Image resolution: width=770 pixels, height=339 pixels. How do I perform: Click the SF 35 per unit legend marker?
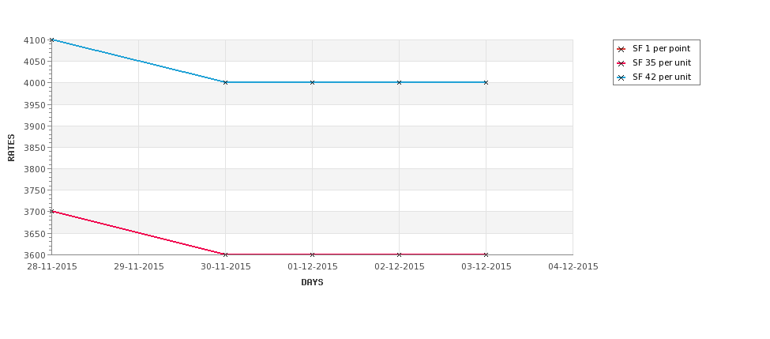(621, 63)
